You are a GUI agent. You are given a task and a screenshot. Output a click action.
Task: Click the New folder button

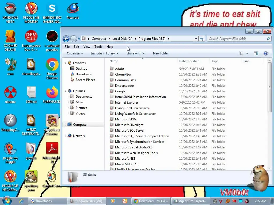(x=161, y=53)
